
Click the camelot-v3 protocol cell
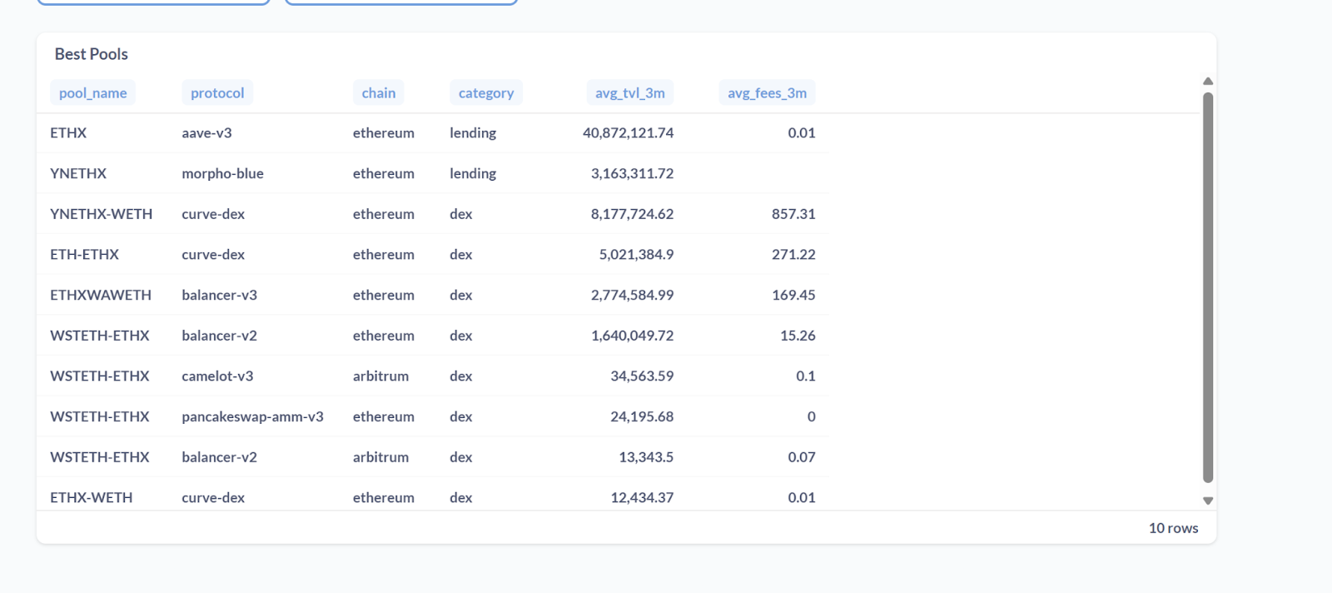(217, 376)
